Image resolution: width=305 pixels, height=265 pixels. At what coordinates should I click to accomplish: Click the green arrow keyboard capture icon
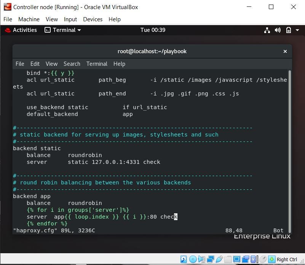coord(272,259)
